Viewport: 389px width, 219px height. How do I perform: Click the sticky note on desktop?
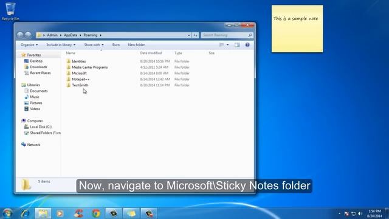[x=297, y=29]
